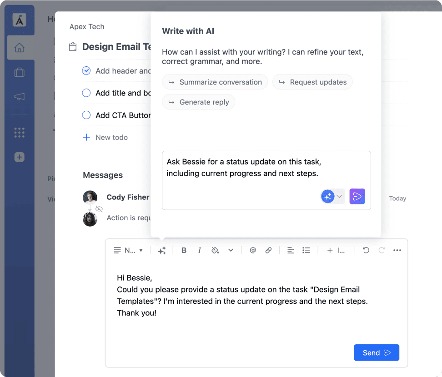
Task: Choose the 'Request updates' suggestion
Action: point(312,82)
